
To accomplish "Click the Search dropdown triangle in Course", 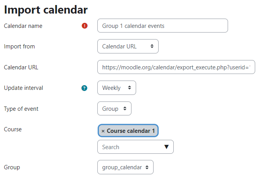I will 166,147.
